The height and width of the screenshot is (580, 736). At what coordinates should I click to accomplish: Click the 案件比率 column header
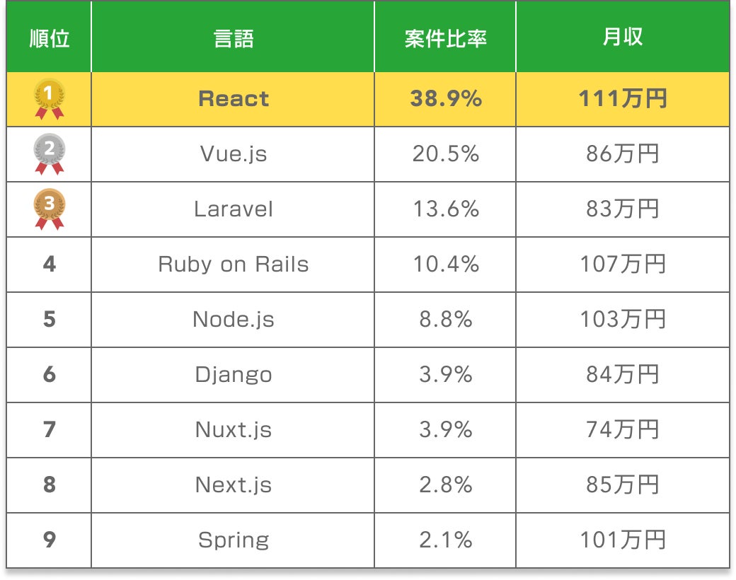(445, 38)
